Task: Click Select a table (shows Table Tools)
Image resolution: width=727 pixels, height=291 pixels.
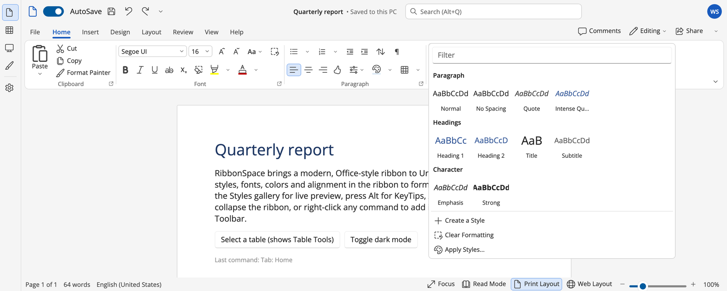Action: (277, 240)
